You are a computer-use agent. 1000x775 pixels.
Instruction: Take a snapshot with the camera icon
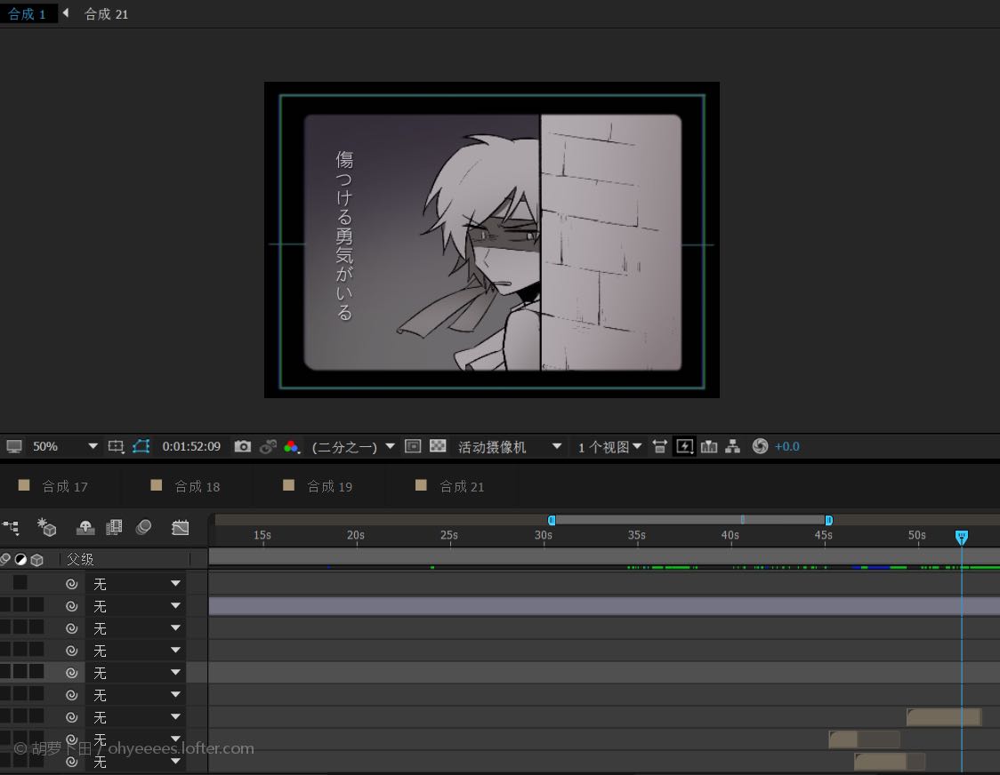242,446
